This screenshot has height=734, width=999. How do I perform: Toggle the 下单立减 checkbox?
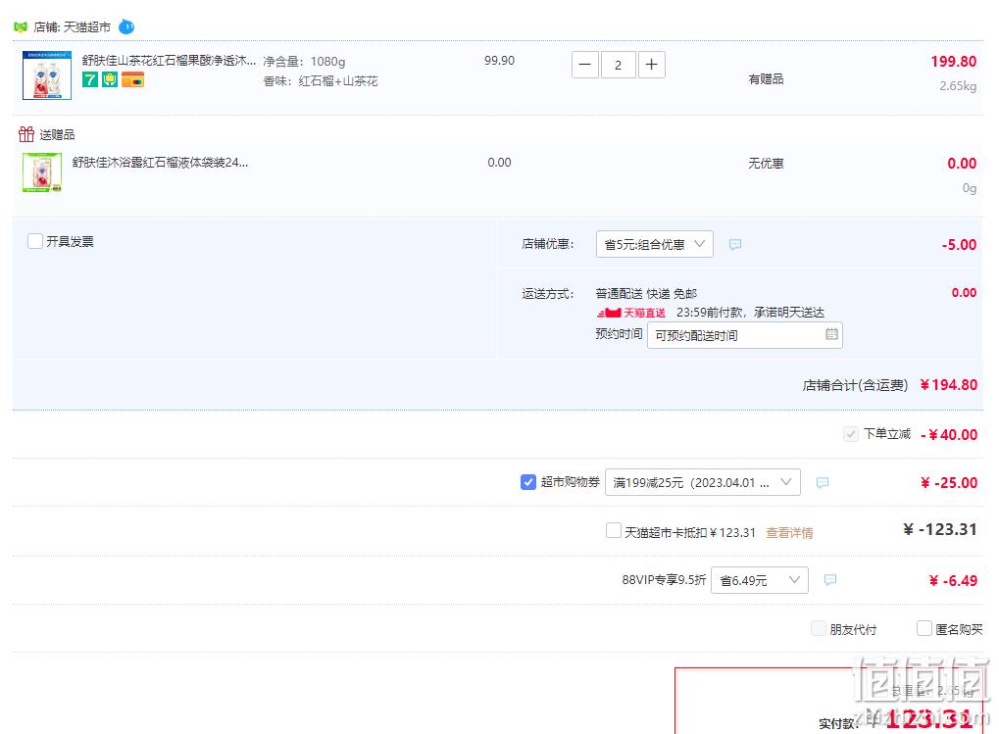[851, 435]
